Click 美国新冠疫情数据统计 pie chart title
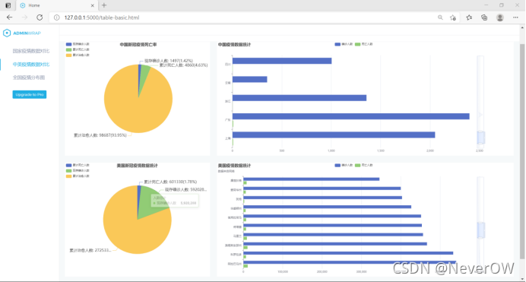This screenshot has width=526, height=282. 138,166
